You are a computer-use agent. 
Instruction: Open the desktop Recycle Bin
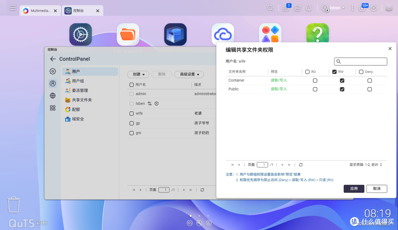click(14, 204)
